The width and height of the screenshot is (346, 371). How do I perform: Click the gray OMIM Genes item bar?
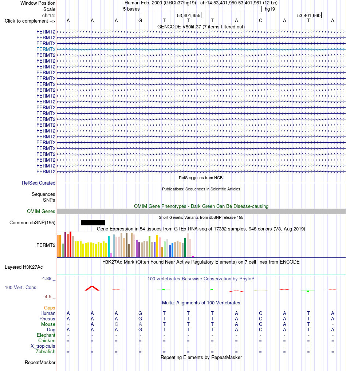[201, 211]
